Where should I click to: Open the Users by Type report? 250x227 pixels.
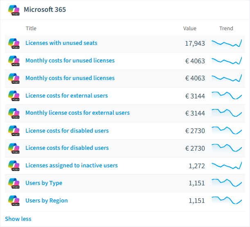[44, 183]
